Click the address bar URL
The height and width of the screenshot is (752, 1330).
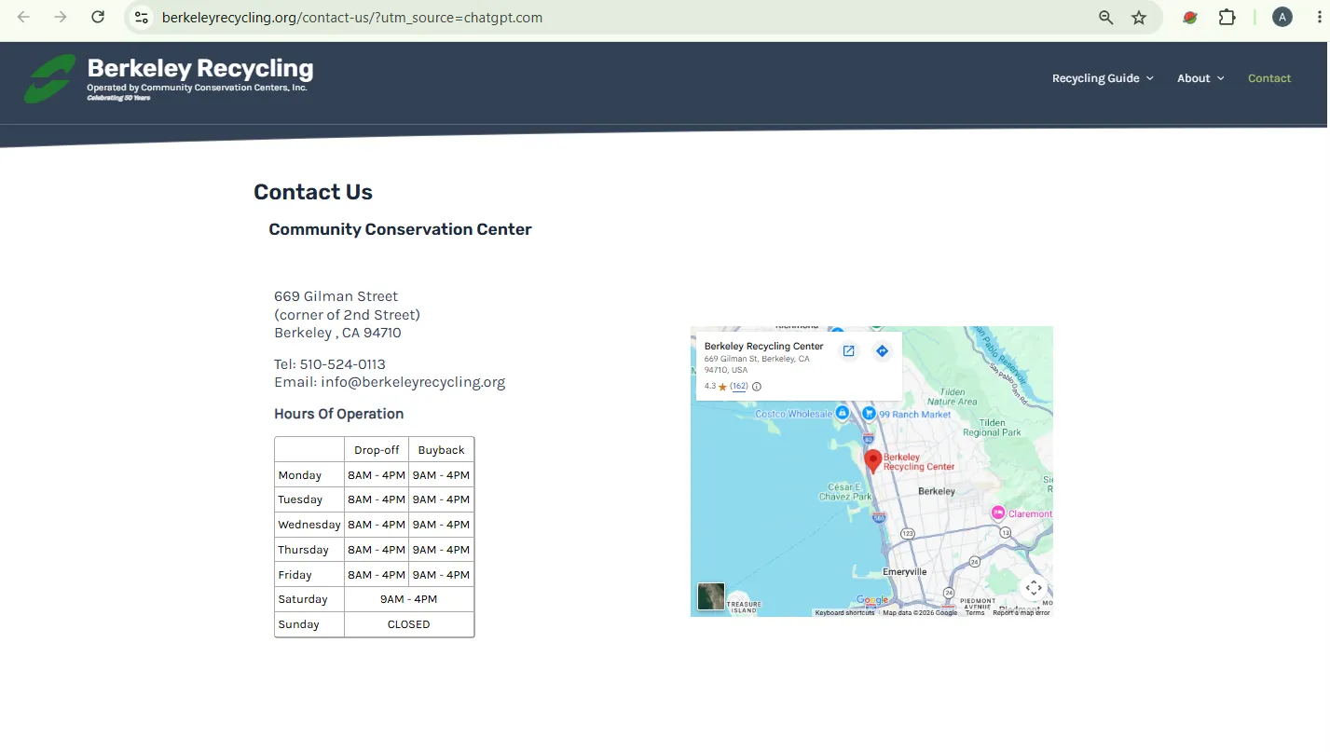pyautogui.click(x=352, y=17)
